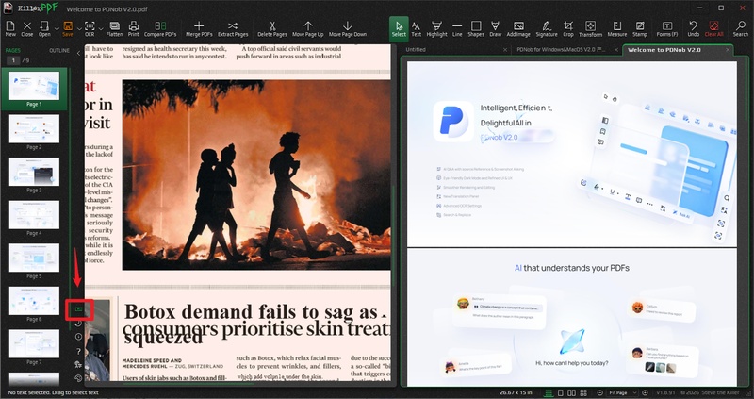Open Search with magnifier icon

point(741,28)
